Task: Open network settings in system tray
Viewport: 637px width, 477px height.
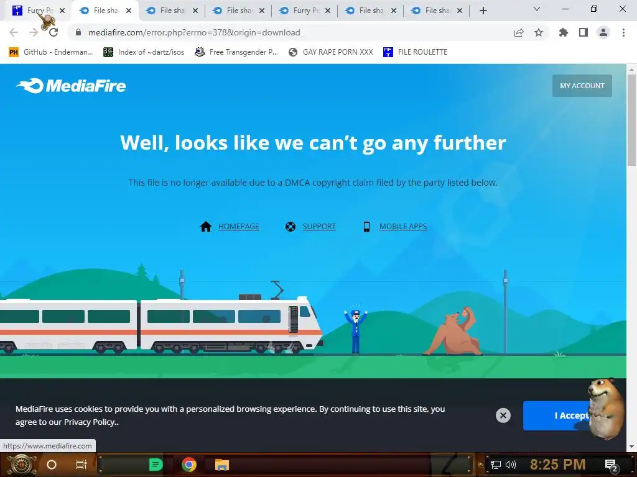Action: pos(496,465)
